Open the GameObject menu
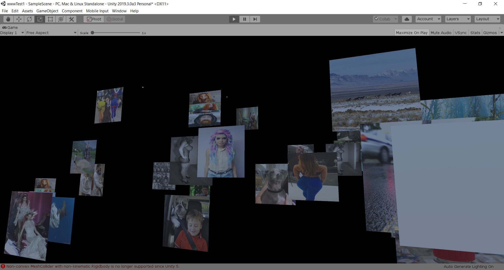The image size is (504, 270). coord(47,11)
